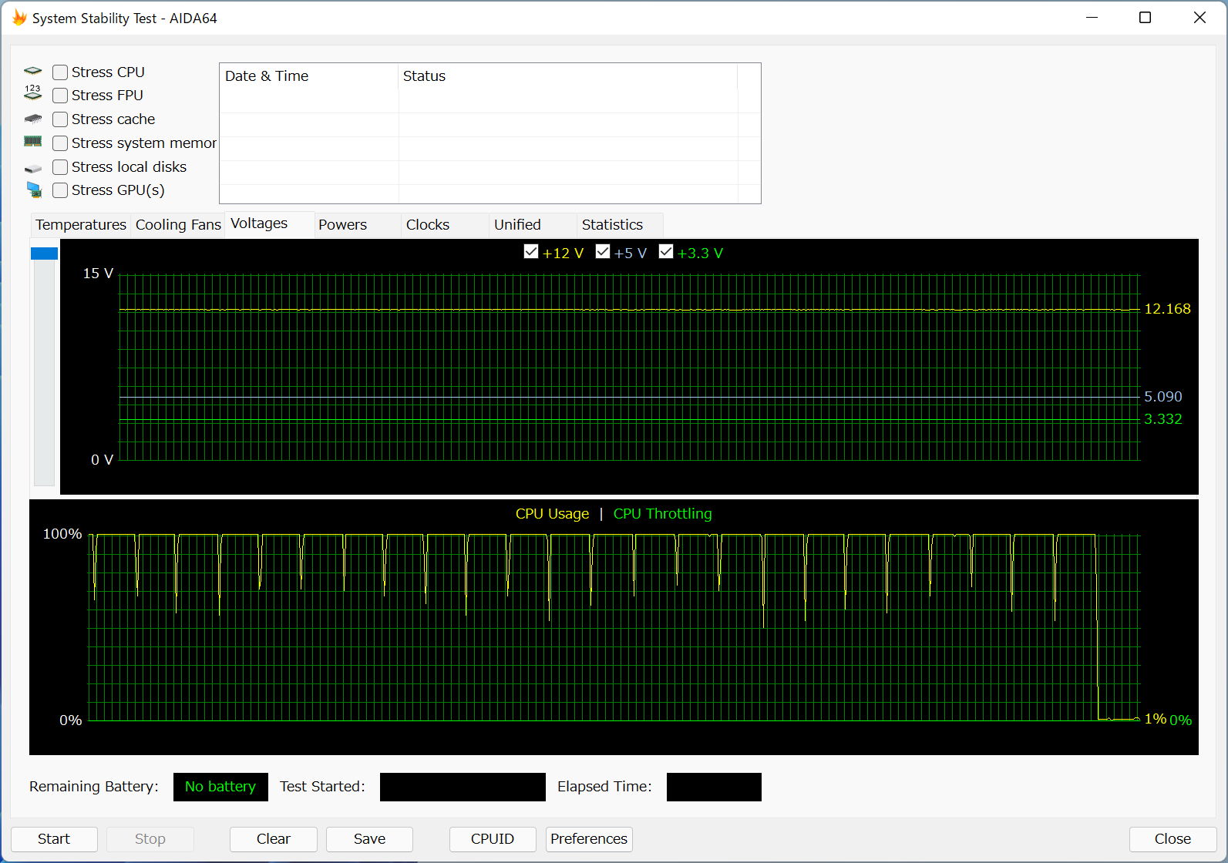Image resolution: width=1228 pixels, height=863 pixels.
Task: Open the Preferences dialog
Action: pos(589,839)
